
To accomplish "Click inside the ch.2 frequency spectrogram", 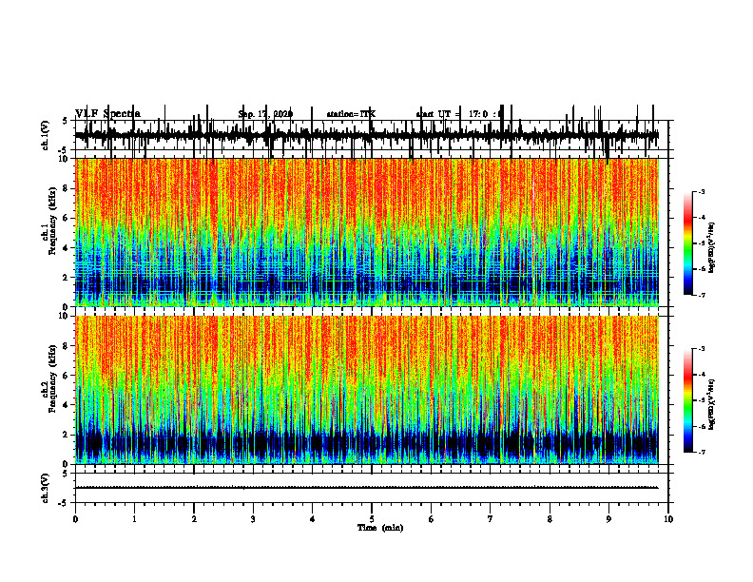I will tap(367, 390).
